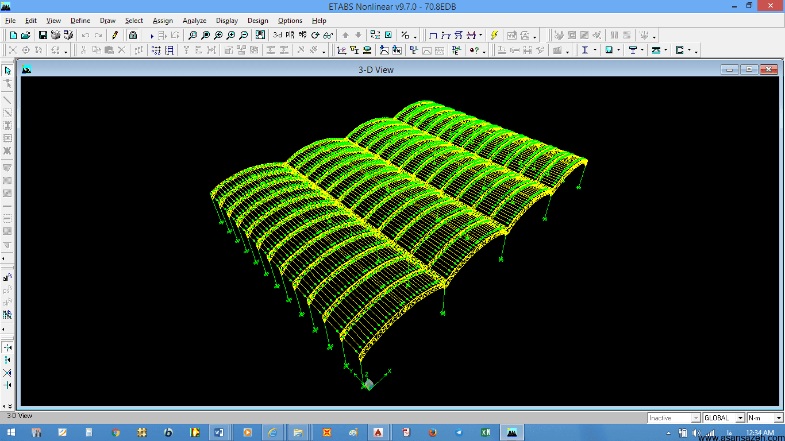
Task: Open the steel frame design I-beam dropdown arrow
Action: click(x=595, y=51)
